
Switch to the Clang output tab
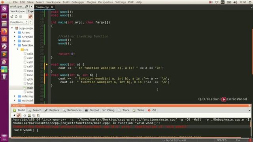(x=108, y=110)
